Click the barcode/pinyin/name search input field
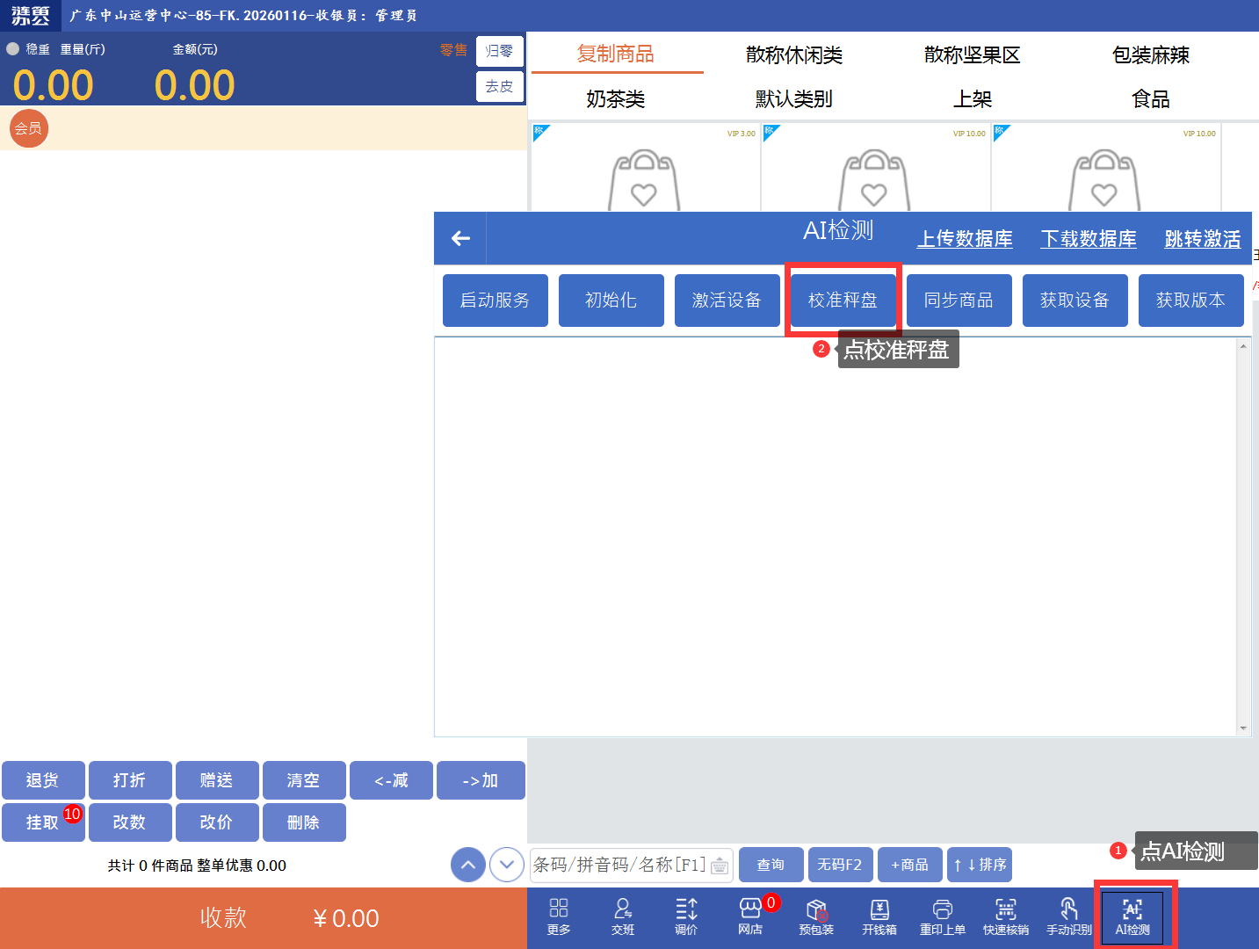1259x949 pixels. [x=619, y=865]
